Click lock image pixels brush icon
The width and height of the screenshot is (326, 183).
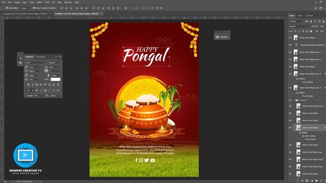[x=300, y=32]
